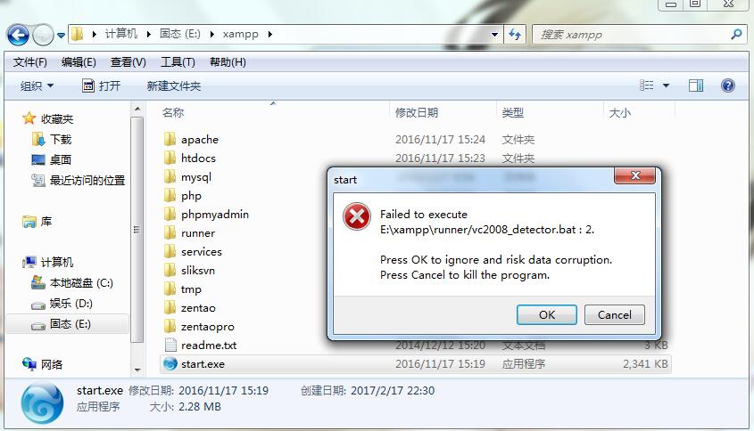The width and height of the screenshot is (754, 431).
Task: Open the view options dropdown arrow
Action: 666,85
